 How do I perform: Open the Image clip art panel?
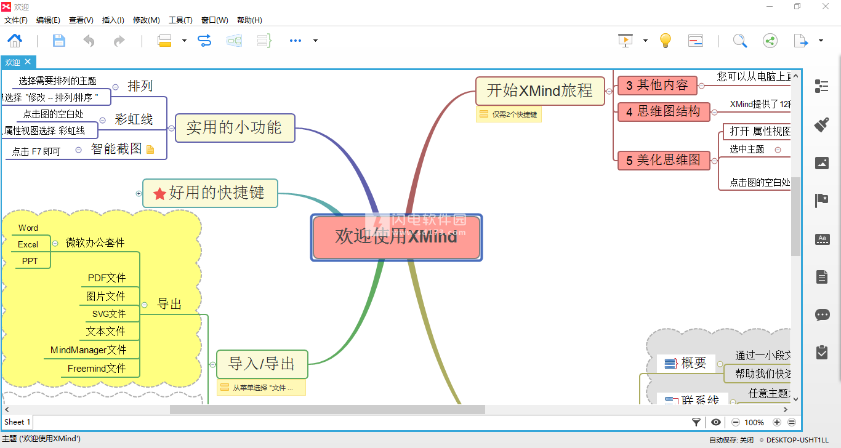(x=822, y=163)
